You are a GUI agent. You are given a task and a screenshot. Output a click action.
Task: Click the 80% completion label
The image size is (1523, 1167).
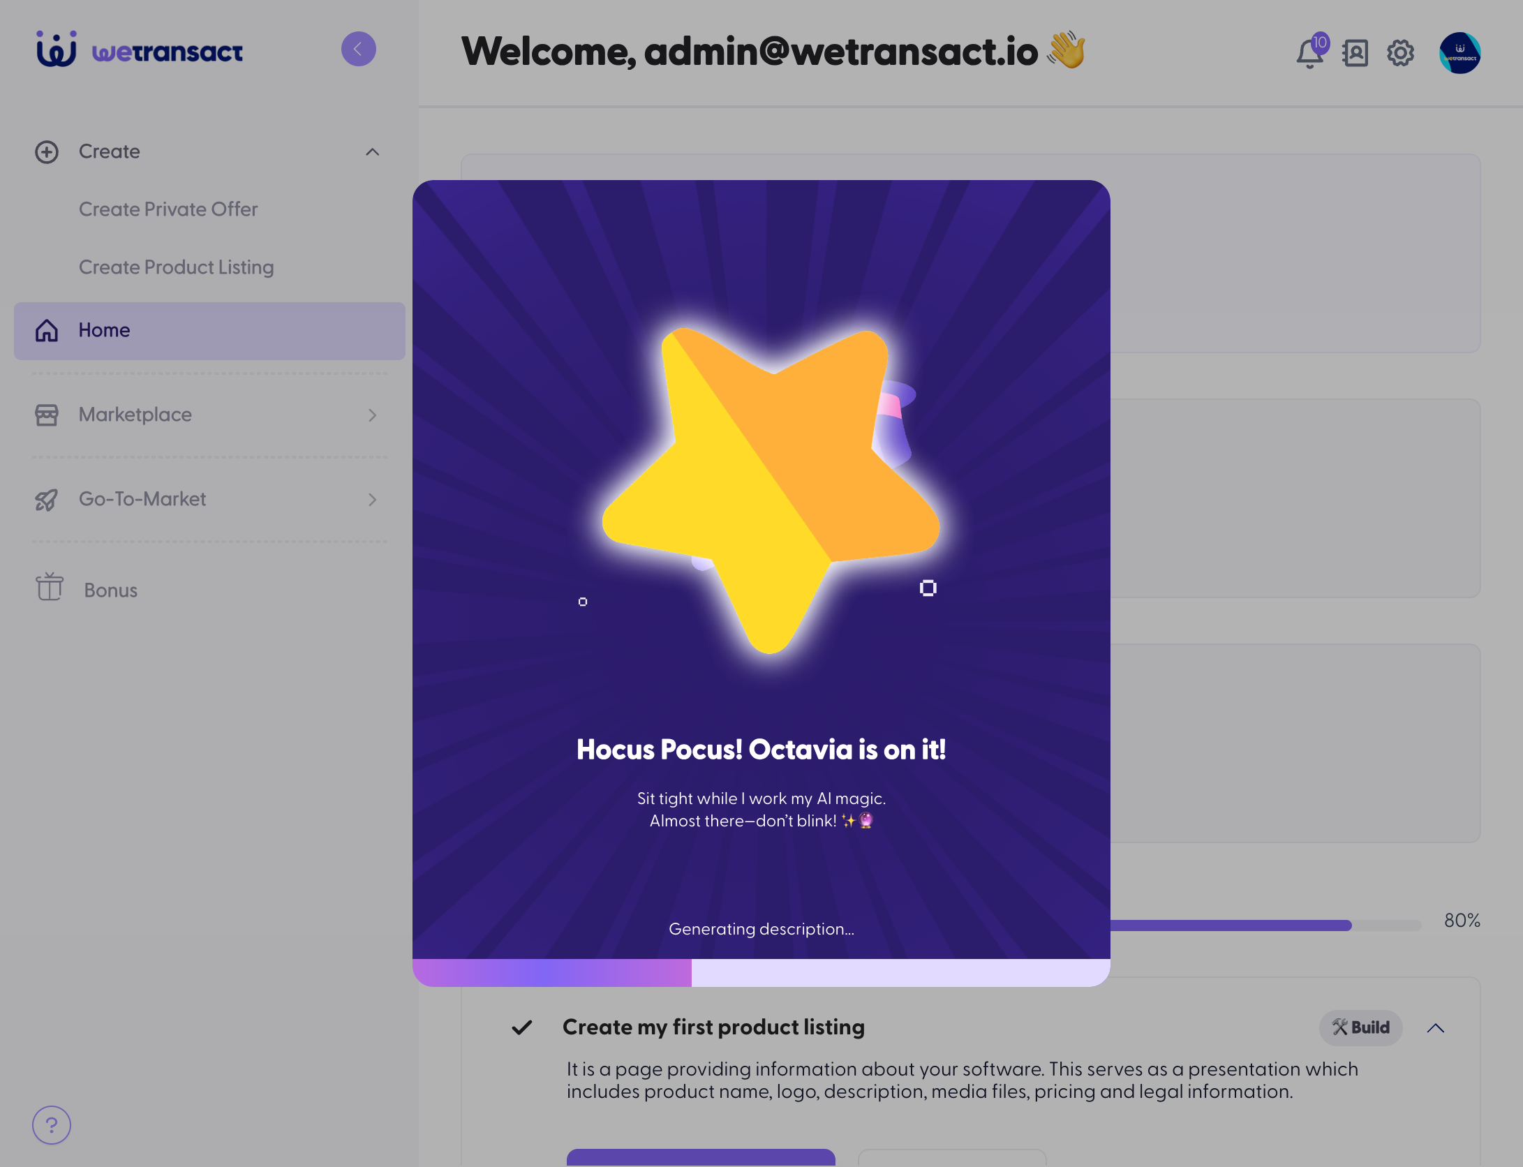[1462, 921]
